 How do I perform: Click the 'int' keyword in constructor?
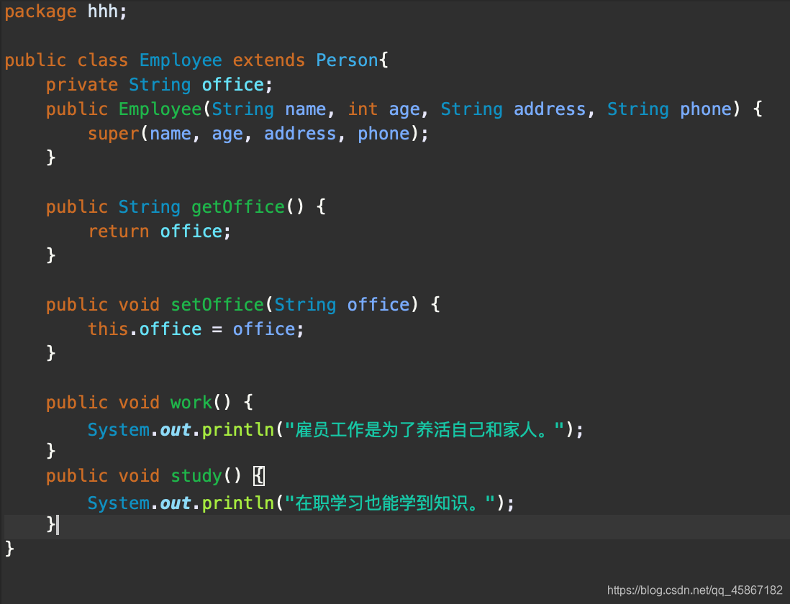click(363, 109)
